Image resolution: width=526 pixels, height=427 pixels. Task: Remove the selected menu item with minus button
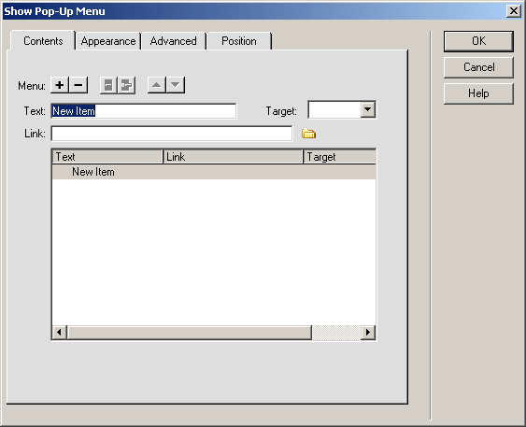point(78,85)
